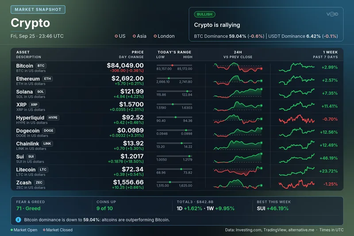Image resolution: width=354 pixels, height=236 pixels.
Task: Click USDT Dominance 6.42% figure
Action: (x=313, y=36)
